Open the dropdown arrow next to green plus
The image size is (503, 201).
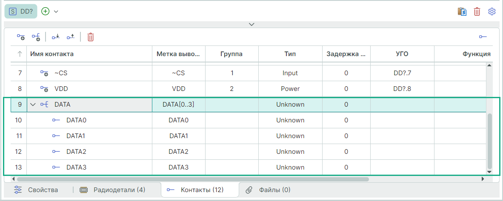coord(56,11)
